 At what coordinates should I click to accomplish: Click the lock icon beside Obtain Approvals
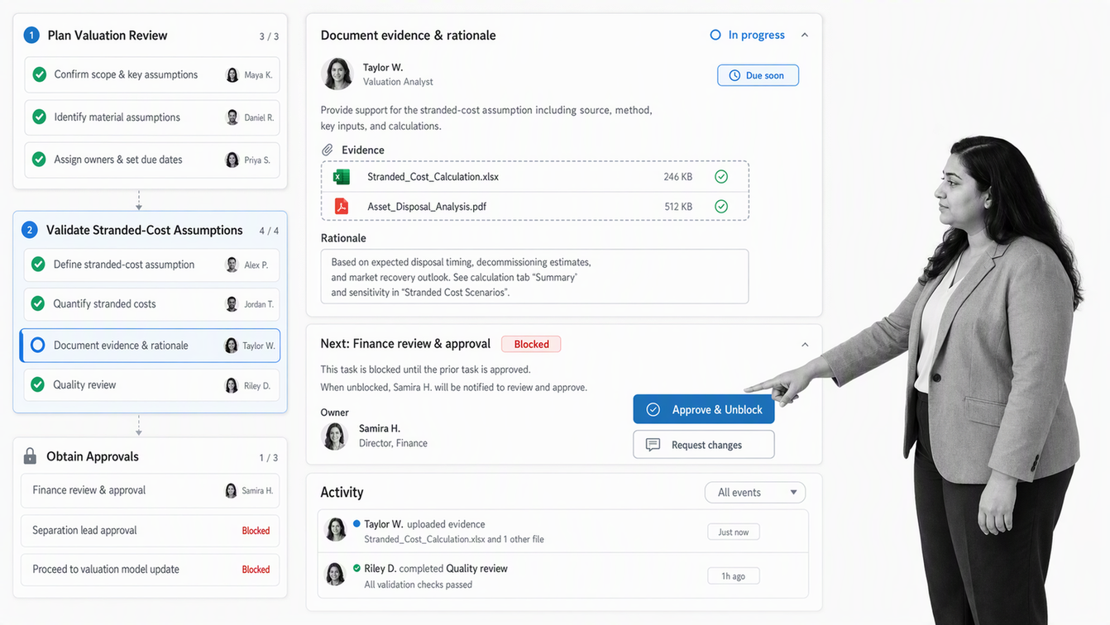30,456
